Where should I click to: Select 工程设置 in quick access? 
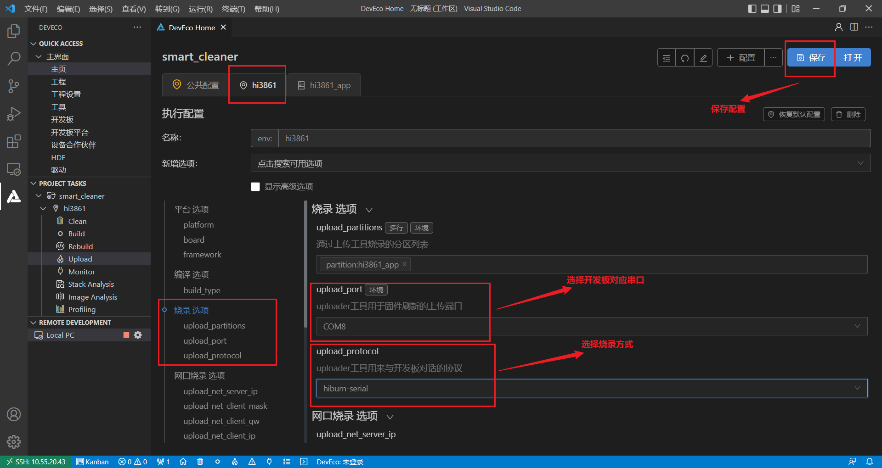(66, 94)
